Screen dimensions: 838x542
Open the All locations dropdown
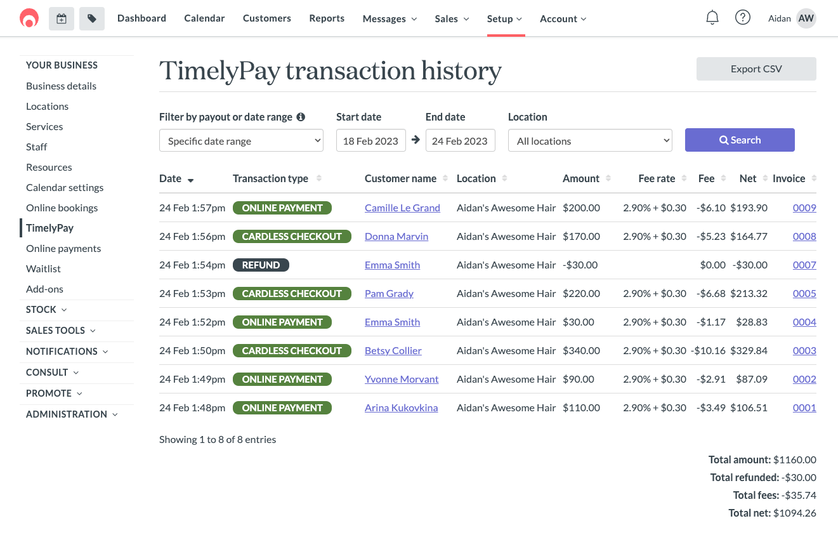coord(589,140)
